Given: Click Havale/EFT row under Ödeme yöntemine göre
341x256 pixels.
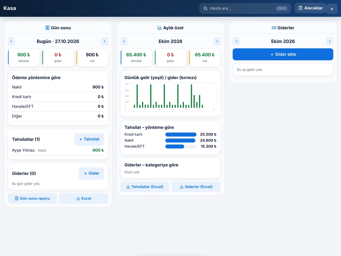Looking at the screenshot, I should click(x=58, y=107).
